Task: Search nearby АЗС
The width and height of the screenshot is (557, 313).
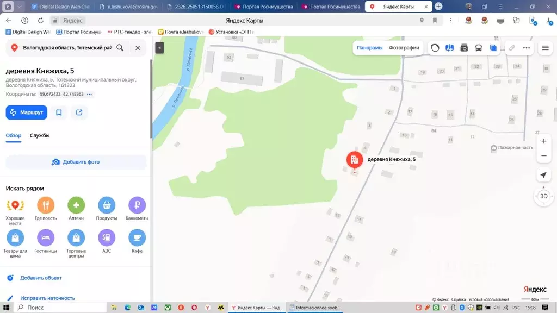Action: [x=107, y=241]
